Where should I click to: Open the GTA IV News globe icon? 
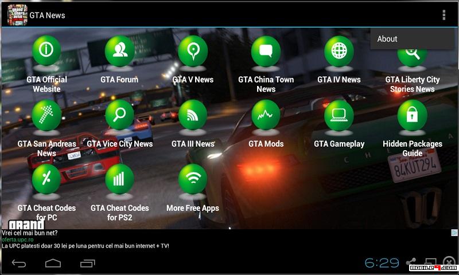tap(339, 50)
